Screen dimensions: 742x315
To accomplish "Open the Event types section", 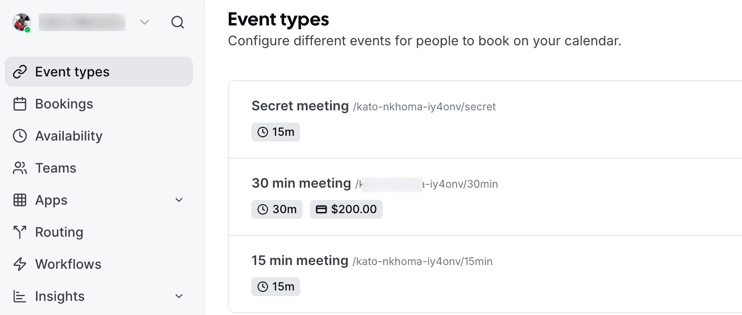I will (x=72, y=72).
